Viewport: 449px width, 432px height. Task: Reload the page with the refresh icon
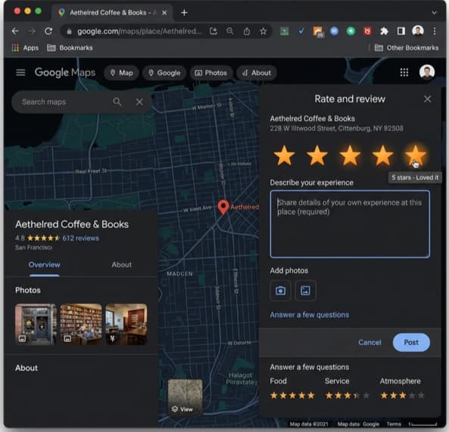[x=48, y=31]
